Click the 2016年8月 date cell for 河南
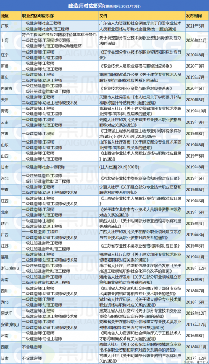Viewport: 209px width, 364px height. pos(197,336)
